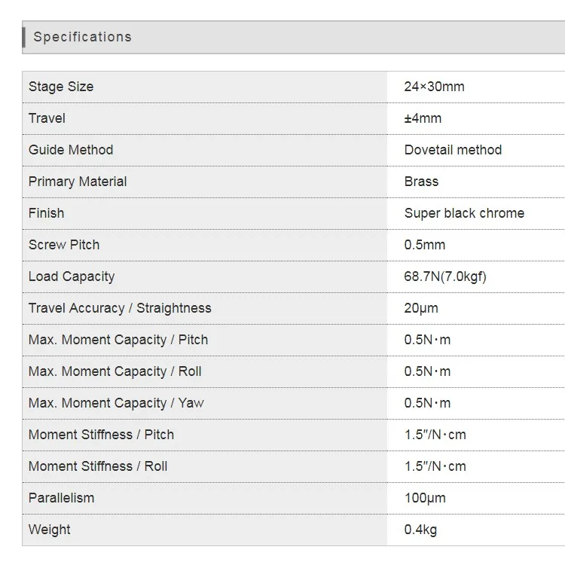565x565 pixels.
Task: Select the Guide Method label
Action: pyautogui.click(x=71, y=150)
